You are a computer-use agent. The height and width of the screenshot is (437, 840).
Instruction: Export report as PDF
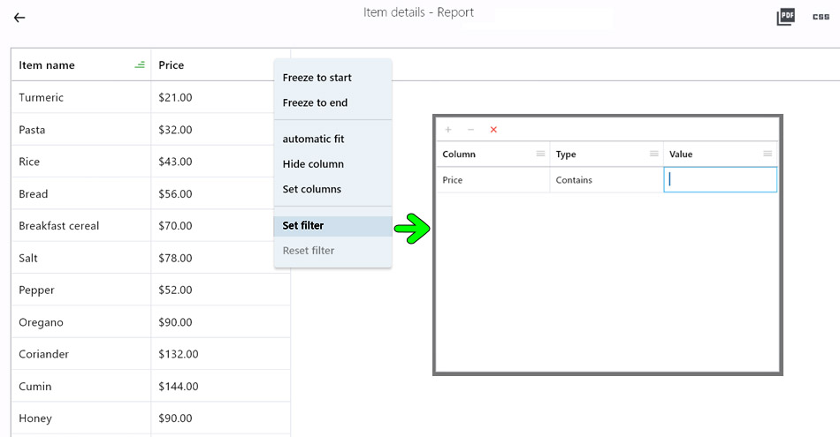tap(785, 17)
